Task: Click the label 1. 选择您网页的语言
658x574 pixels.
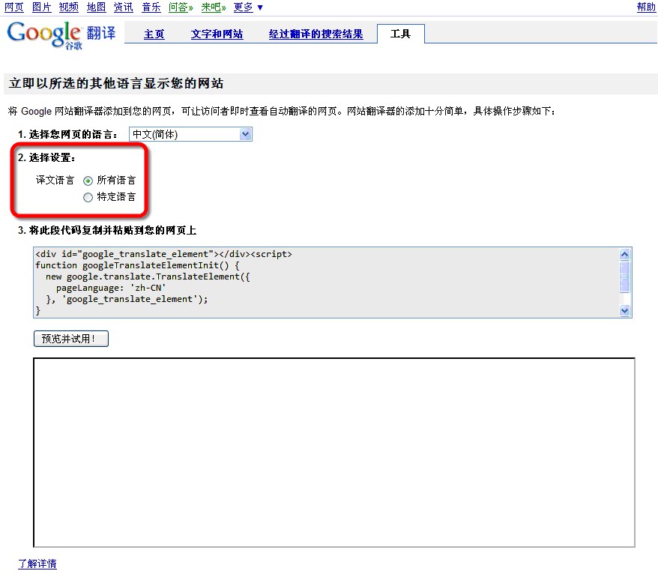Action: pos(67,134)
